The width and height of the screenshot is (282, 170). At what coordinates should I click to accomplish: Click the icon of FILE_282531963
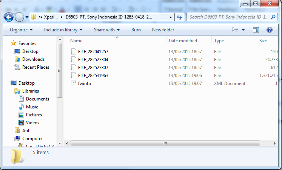[74, 75]
